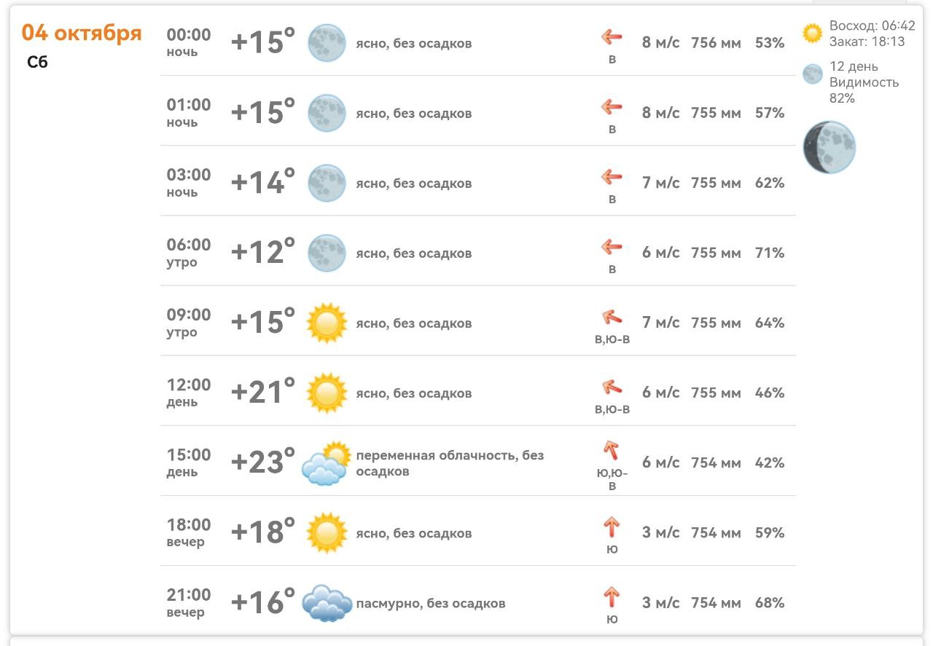The width and height of the screenshot is (933, 646).
Task: Click the east wind arrow at 03:00
Action: [x=612, y=176]
